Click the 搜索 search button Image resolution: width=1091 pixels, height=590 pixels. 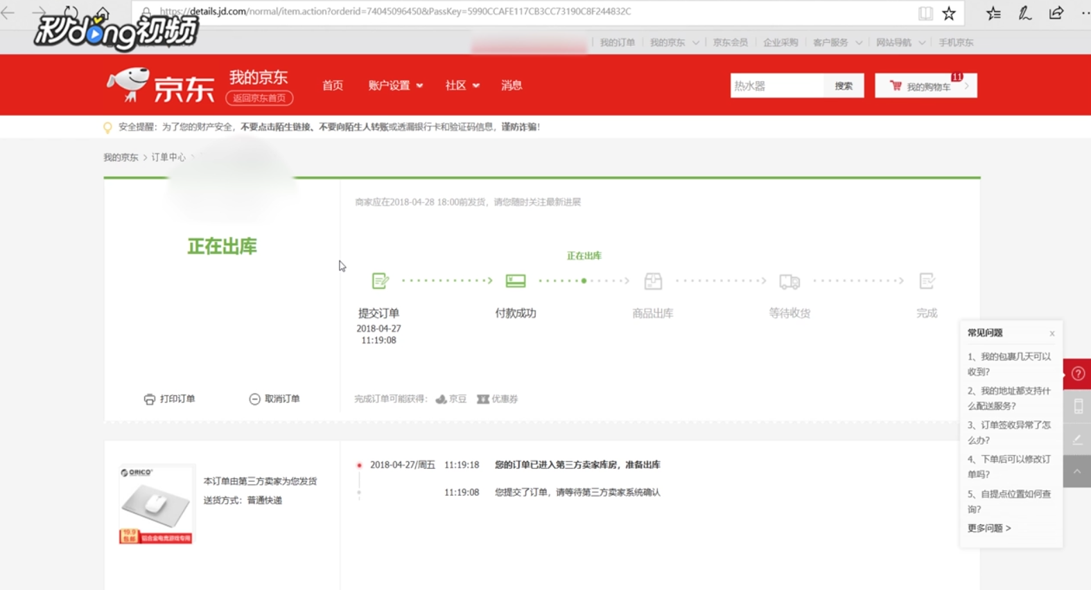(844, 86)
